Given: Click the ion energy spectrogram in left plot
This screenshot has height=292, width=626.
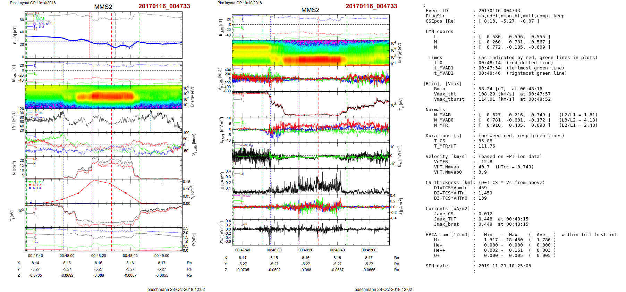Looking at the screenshot, I should [103, 97].
